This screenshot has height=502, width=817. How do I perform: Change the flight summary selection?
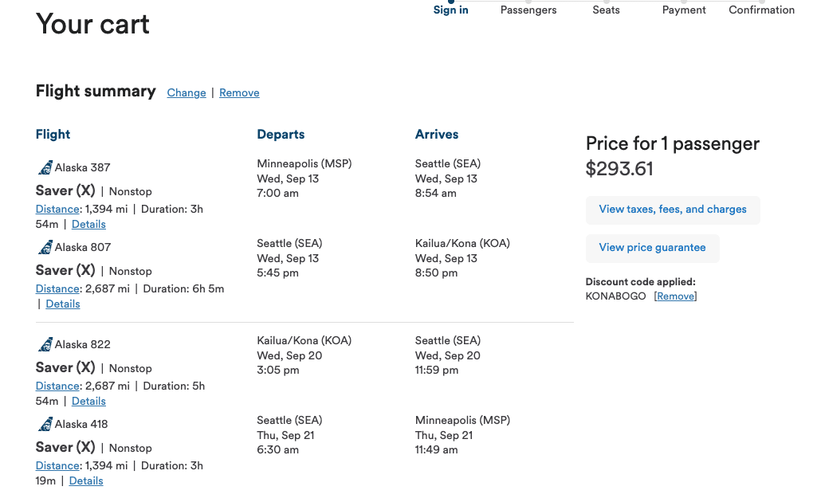(186, 92)
